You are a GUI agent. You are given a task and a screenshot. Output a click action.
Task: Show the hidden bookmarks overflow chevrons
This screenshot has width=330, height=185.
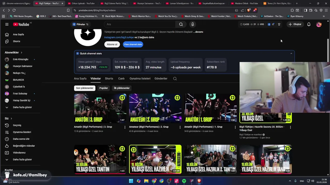324,16
